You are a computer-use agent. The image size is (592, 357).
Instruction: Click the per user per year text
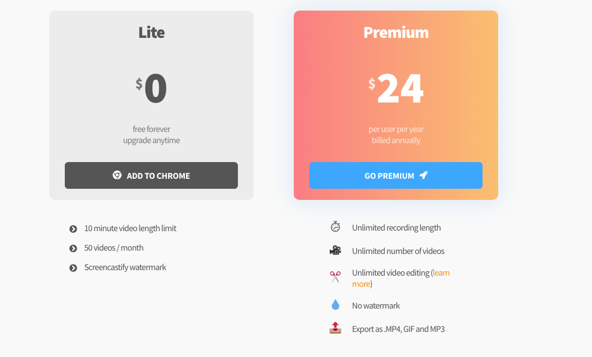click(x=396, y=129)
